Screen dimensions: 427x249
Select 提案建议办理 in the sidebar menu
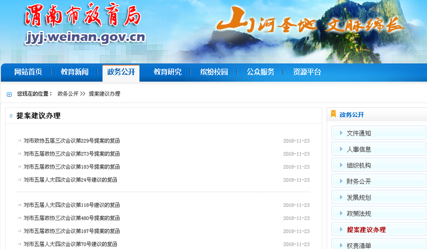(379, 229)
